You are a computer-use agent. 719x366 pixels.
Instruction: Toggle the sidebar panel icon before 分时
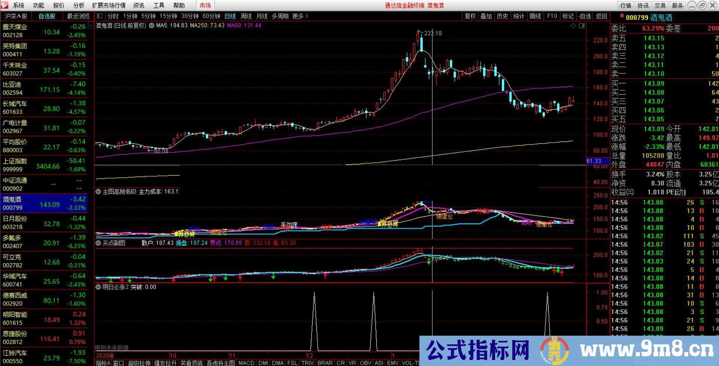click(x=100, y=16)
